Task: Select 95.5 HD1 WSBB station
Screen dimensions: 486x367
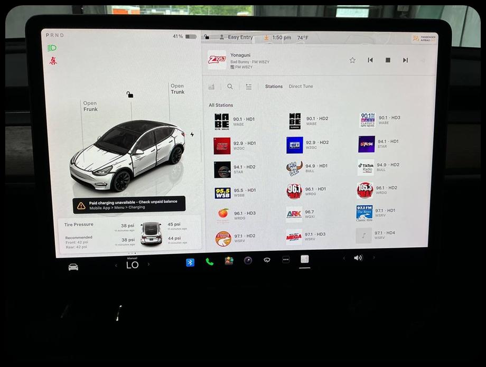Action: (x=235, y=193)
